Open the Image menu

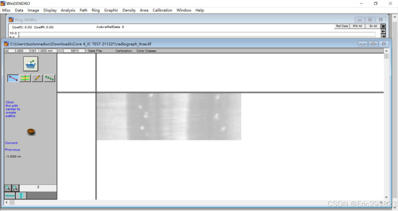click(x=33, y=10)
